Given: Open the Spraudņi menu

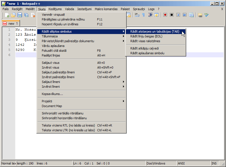Looking at the screenshot, I should [x=139, y=9].
